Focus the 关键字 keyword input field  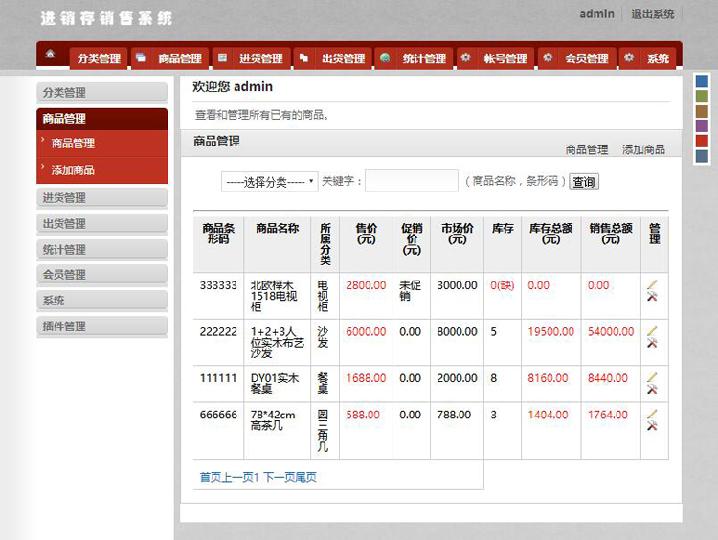point(412,181)
